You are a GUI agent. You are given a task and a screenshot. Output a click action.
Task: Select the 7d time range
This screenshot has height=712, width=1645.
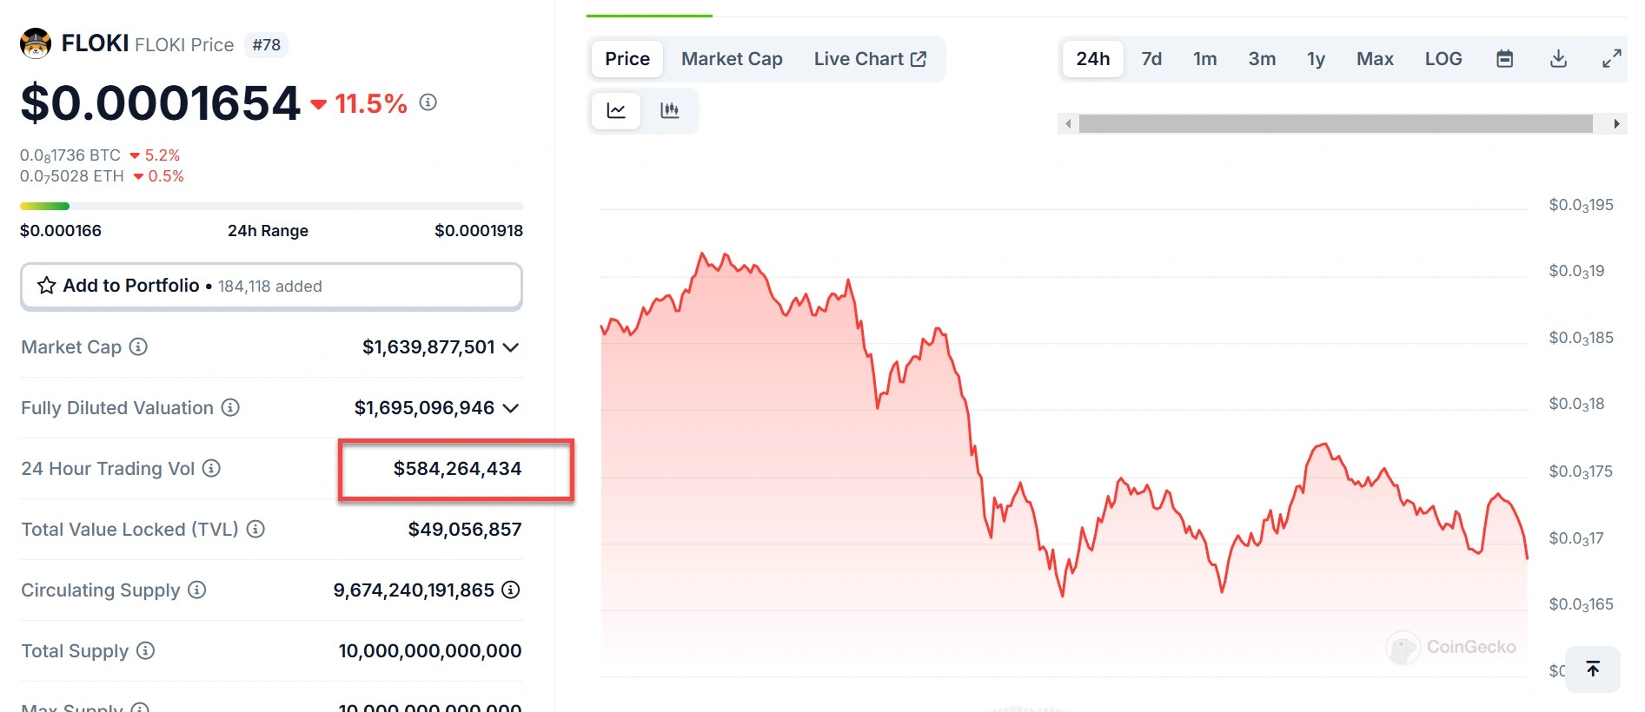pyautogui.click(x=1151, y=59)
